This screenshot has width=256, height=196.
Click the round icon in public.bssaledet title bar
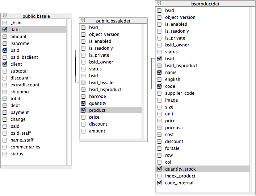point(83,20)
